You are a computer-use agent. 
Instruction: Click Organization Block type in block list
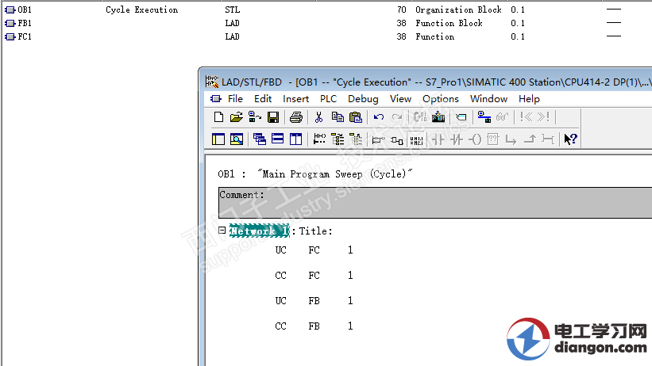coord(458,10)
